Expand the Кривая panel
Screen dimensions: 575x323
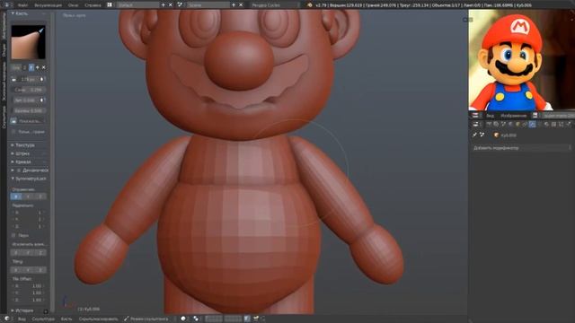click(x=22, y=161)
